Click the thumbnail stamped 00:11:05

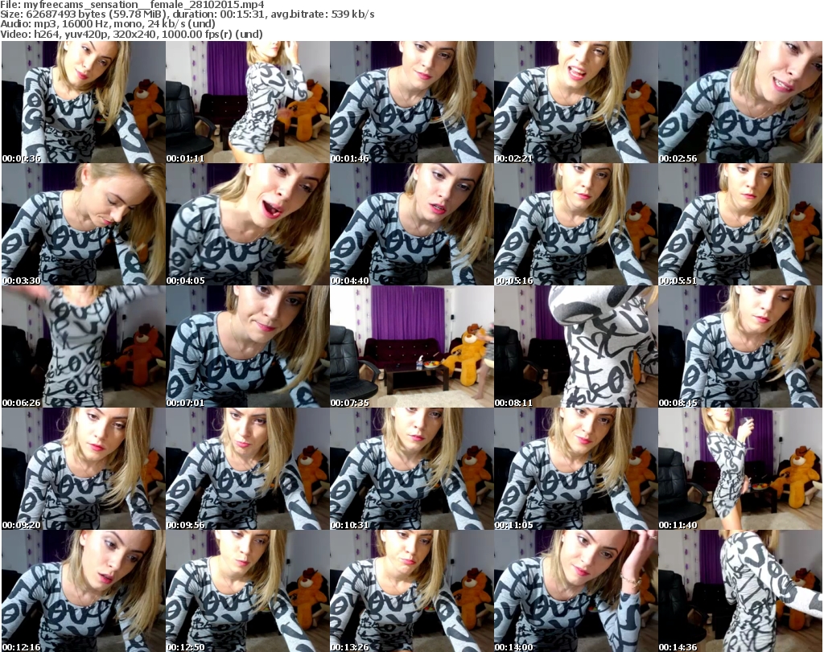click(x=575, y=470)
